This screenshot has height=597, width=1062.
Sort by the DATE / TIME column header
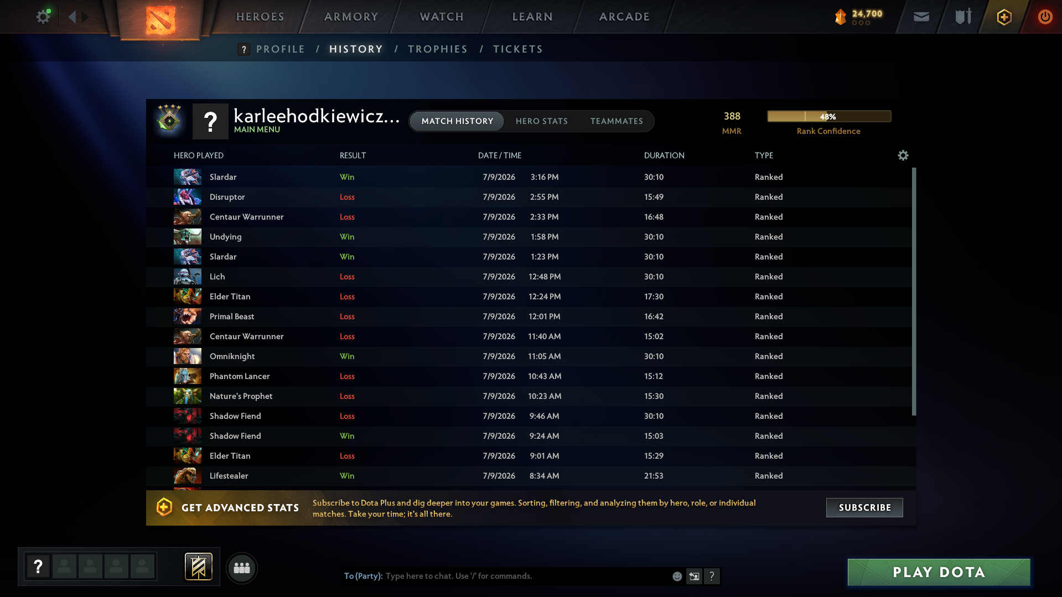click(500, 155)
